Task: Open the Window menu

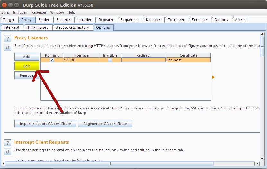Action: (x=57, y=12)
